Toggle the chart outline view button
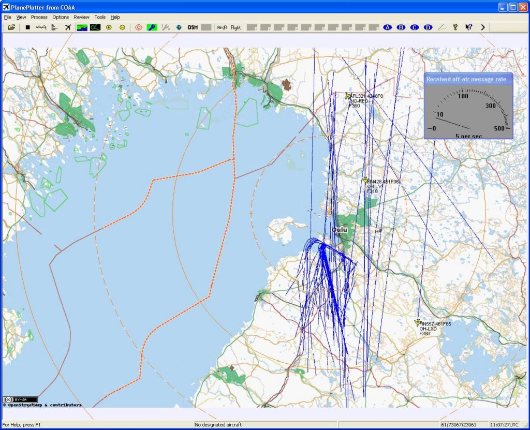This screenshot has width=530, height=430. pos(95,27)
